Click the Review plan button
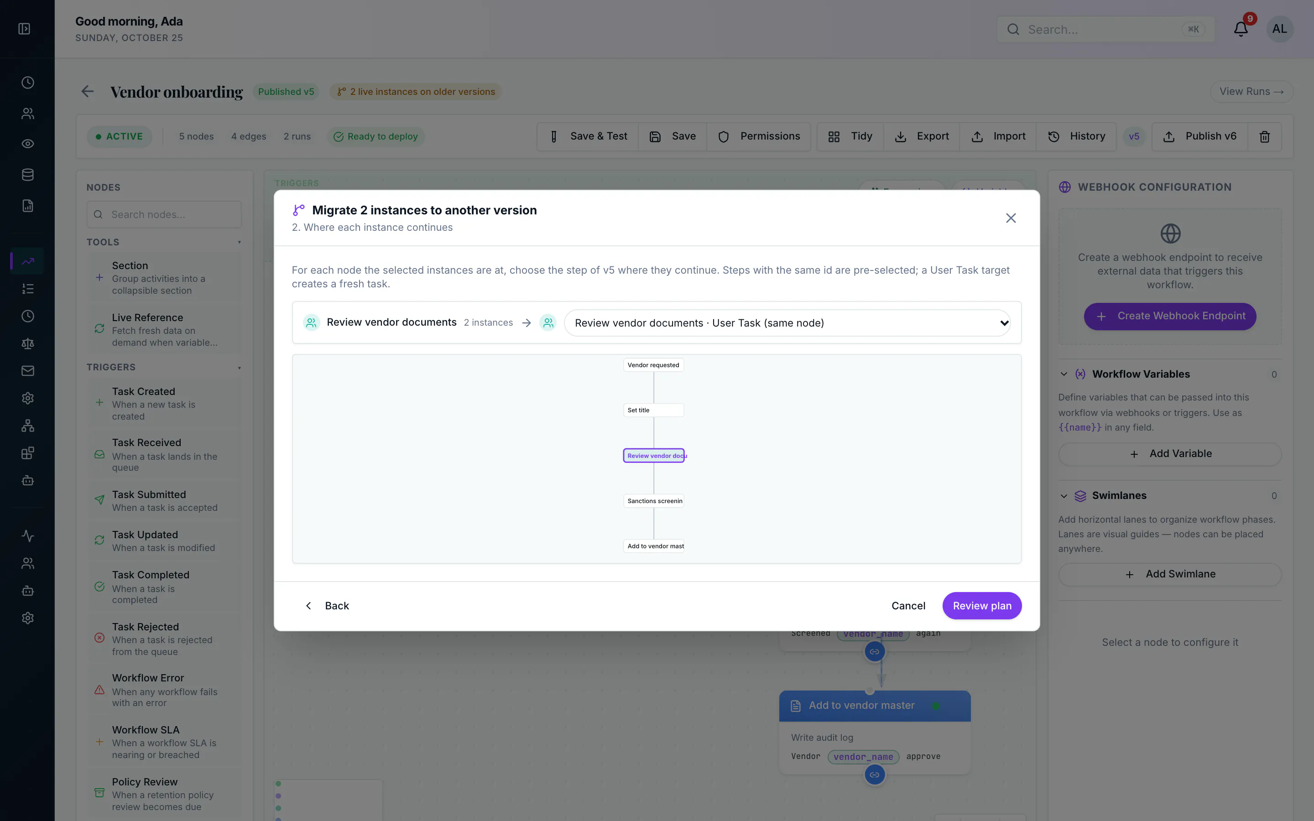Viewport: 1314px width, 821px height. 982,605
